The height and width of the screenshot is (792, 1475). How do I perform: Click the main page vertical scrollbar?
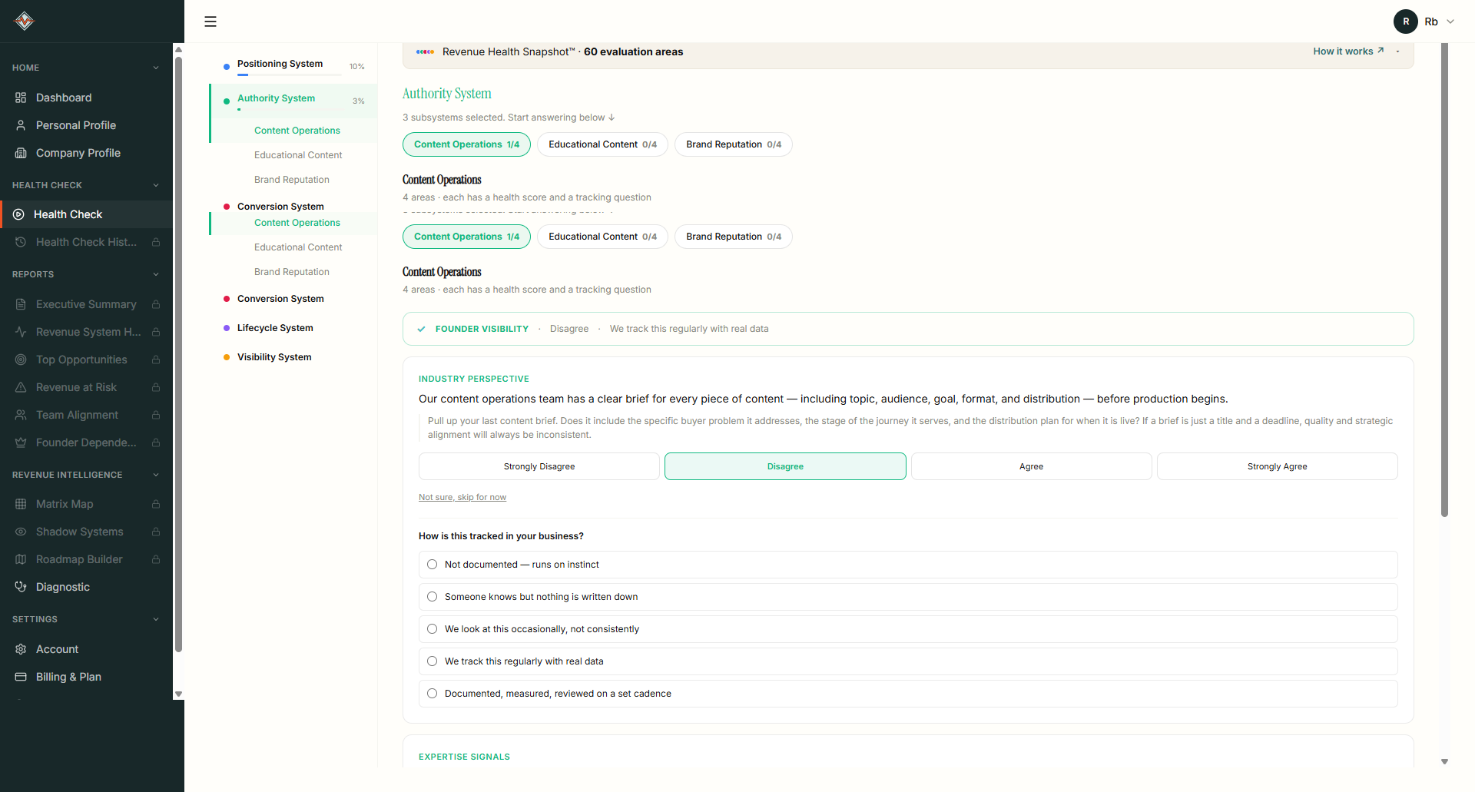tap(1444, 280)
